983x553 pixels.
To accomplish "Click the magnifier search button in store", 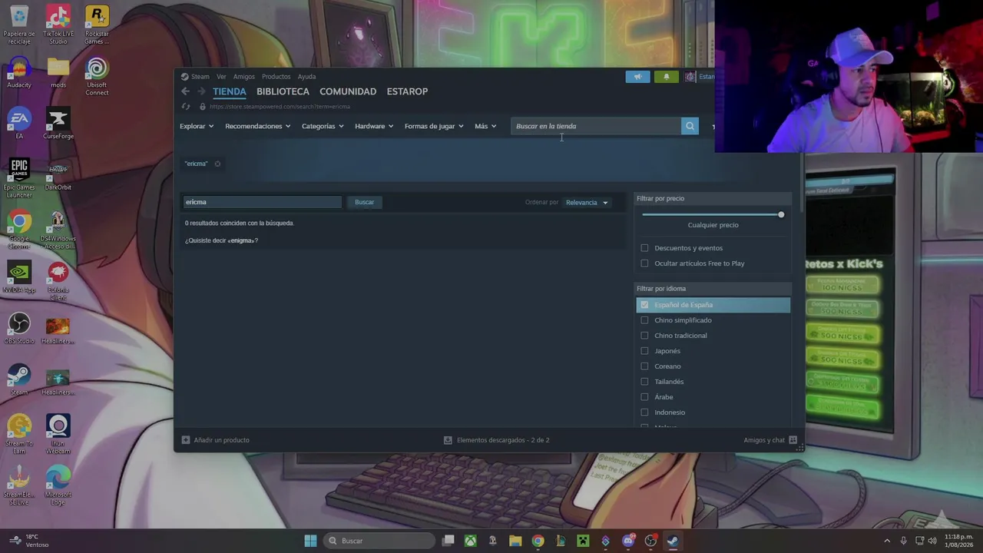I will 690,126.
